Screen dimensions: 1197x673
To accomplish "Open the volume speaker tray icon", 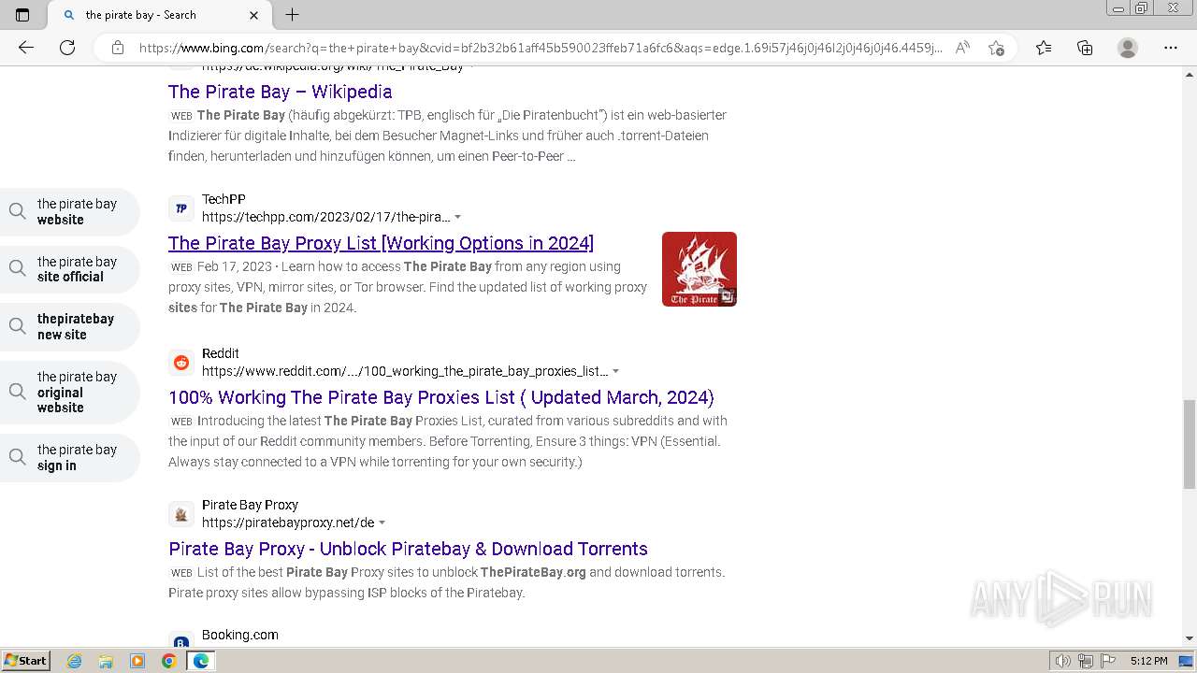I will pyautogui.click(x=1062, y=661).
